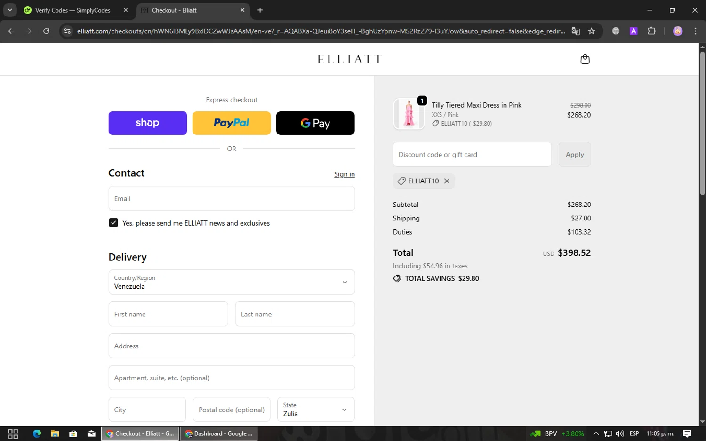Open volume control tray icon
Viewport: 706px width, 441px height.
click(x=620, y=433)
